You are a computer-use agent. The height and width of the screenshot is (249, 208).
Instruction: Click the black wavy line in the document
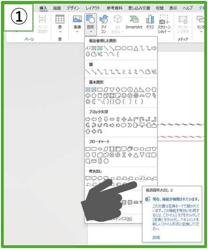pos(181,124)
